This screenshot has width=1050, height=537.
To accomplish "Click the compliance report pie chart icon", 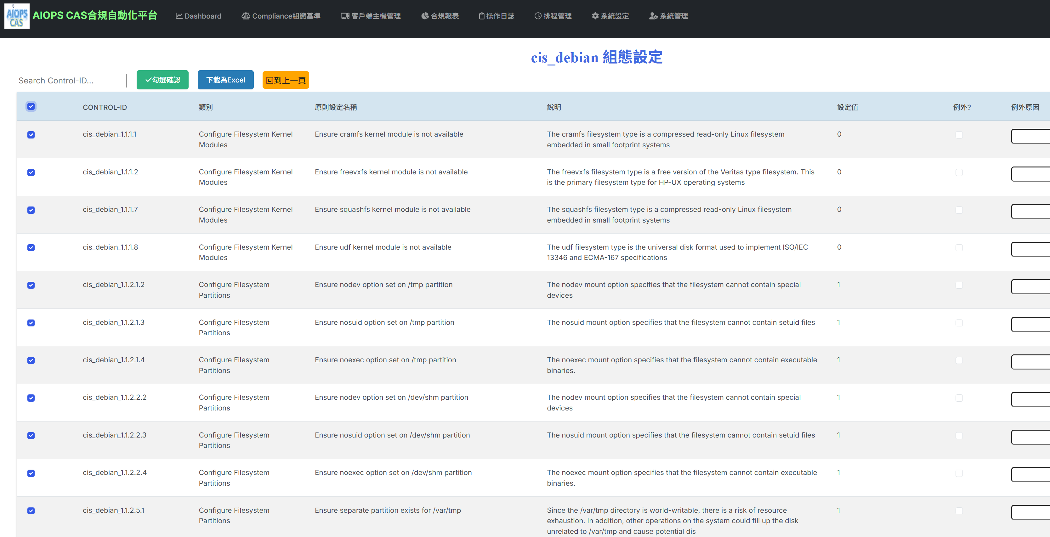I will [x=425, y=16].
